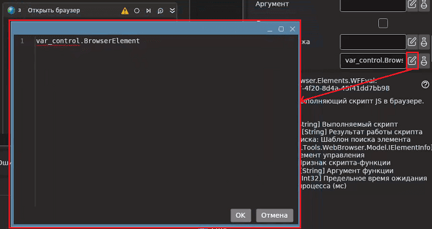Click the globe icon of Открыть браузер activity
432x229 pixels.
click(11, 11)
